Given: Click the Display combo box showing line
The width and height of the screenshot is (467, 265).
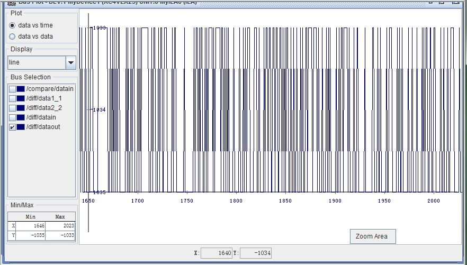Looking at the screenshot, I should click(42, 62).
